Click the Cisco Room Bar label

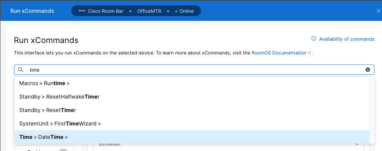[x=105, y=11]
